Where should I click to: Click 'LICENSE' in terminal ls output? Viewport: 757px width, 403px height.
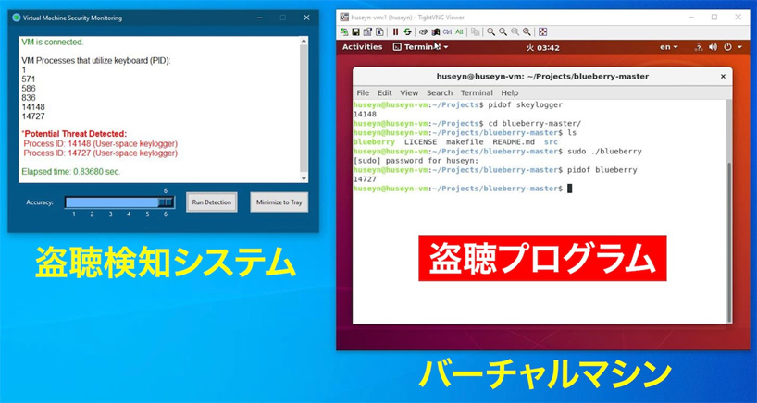pyautogui.click(x=420, y=142)
